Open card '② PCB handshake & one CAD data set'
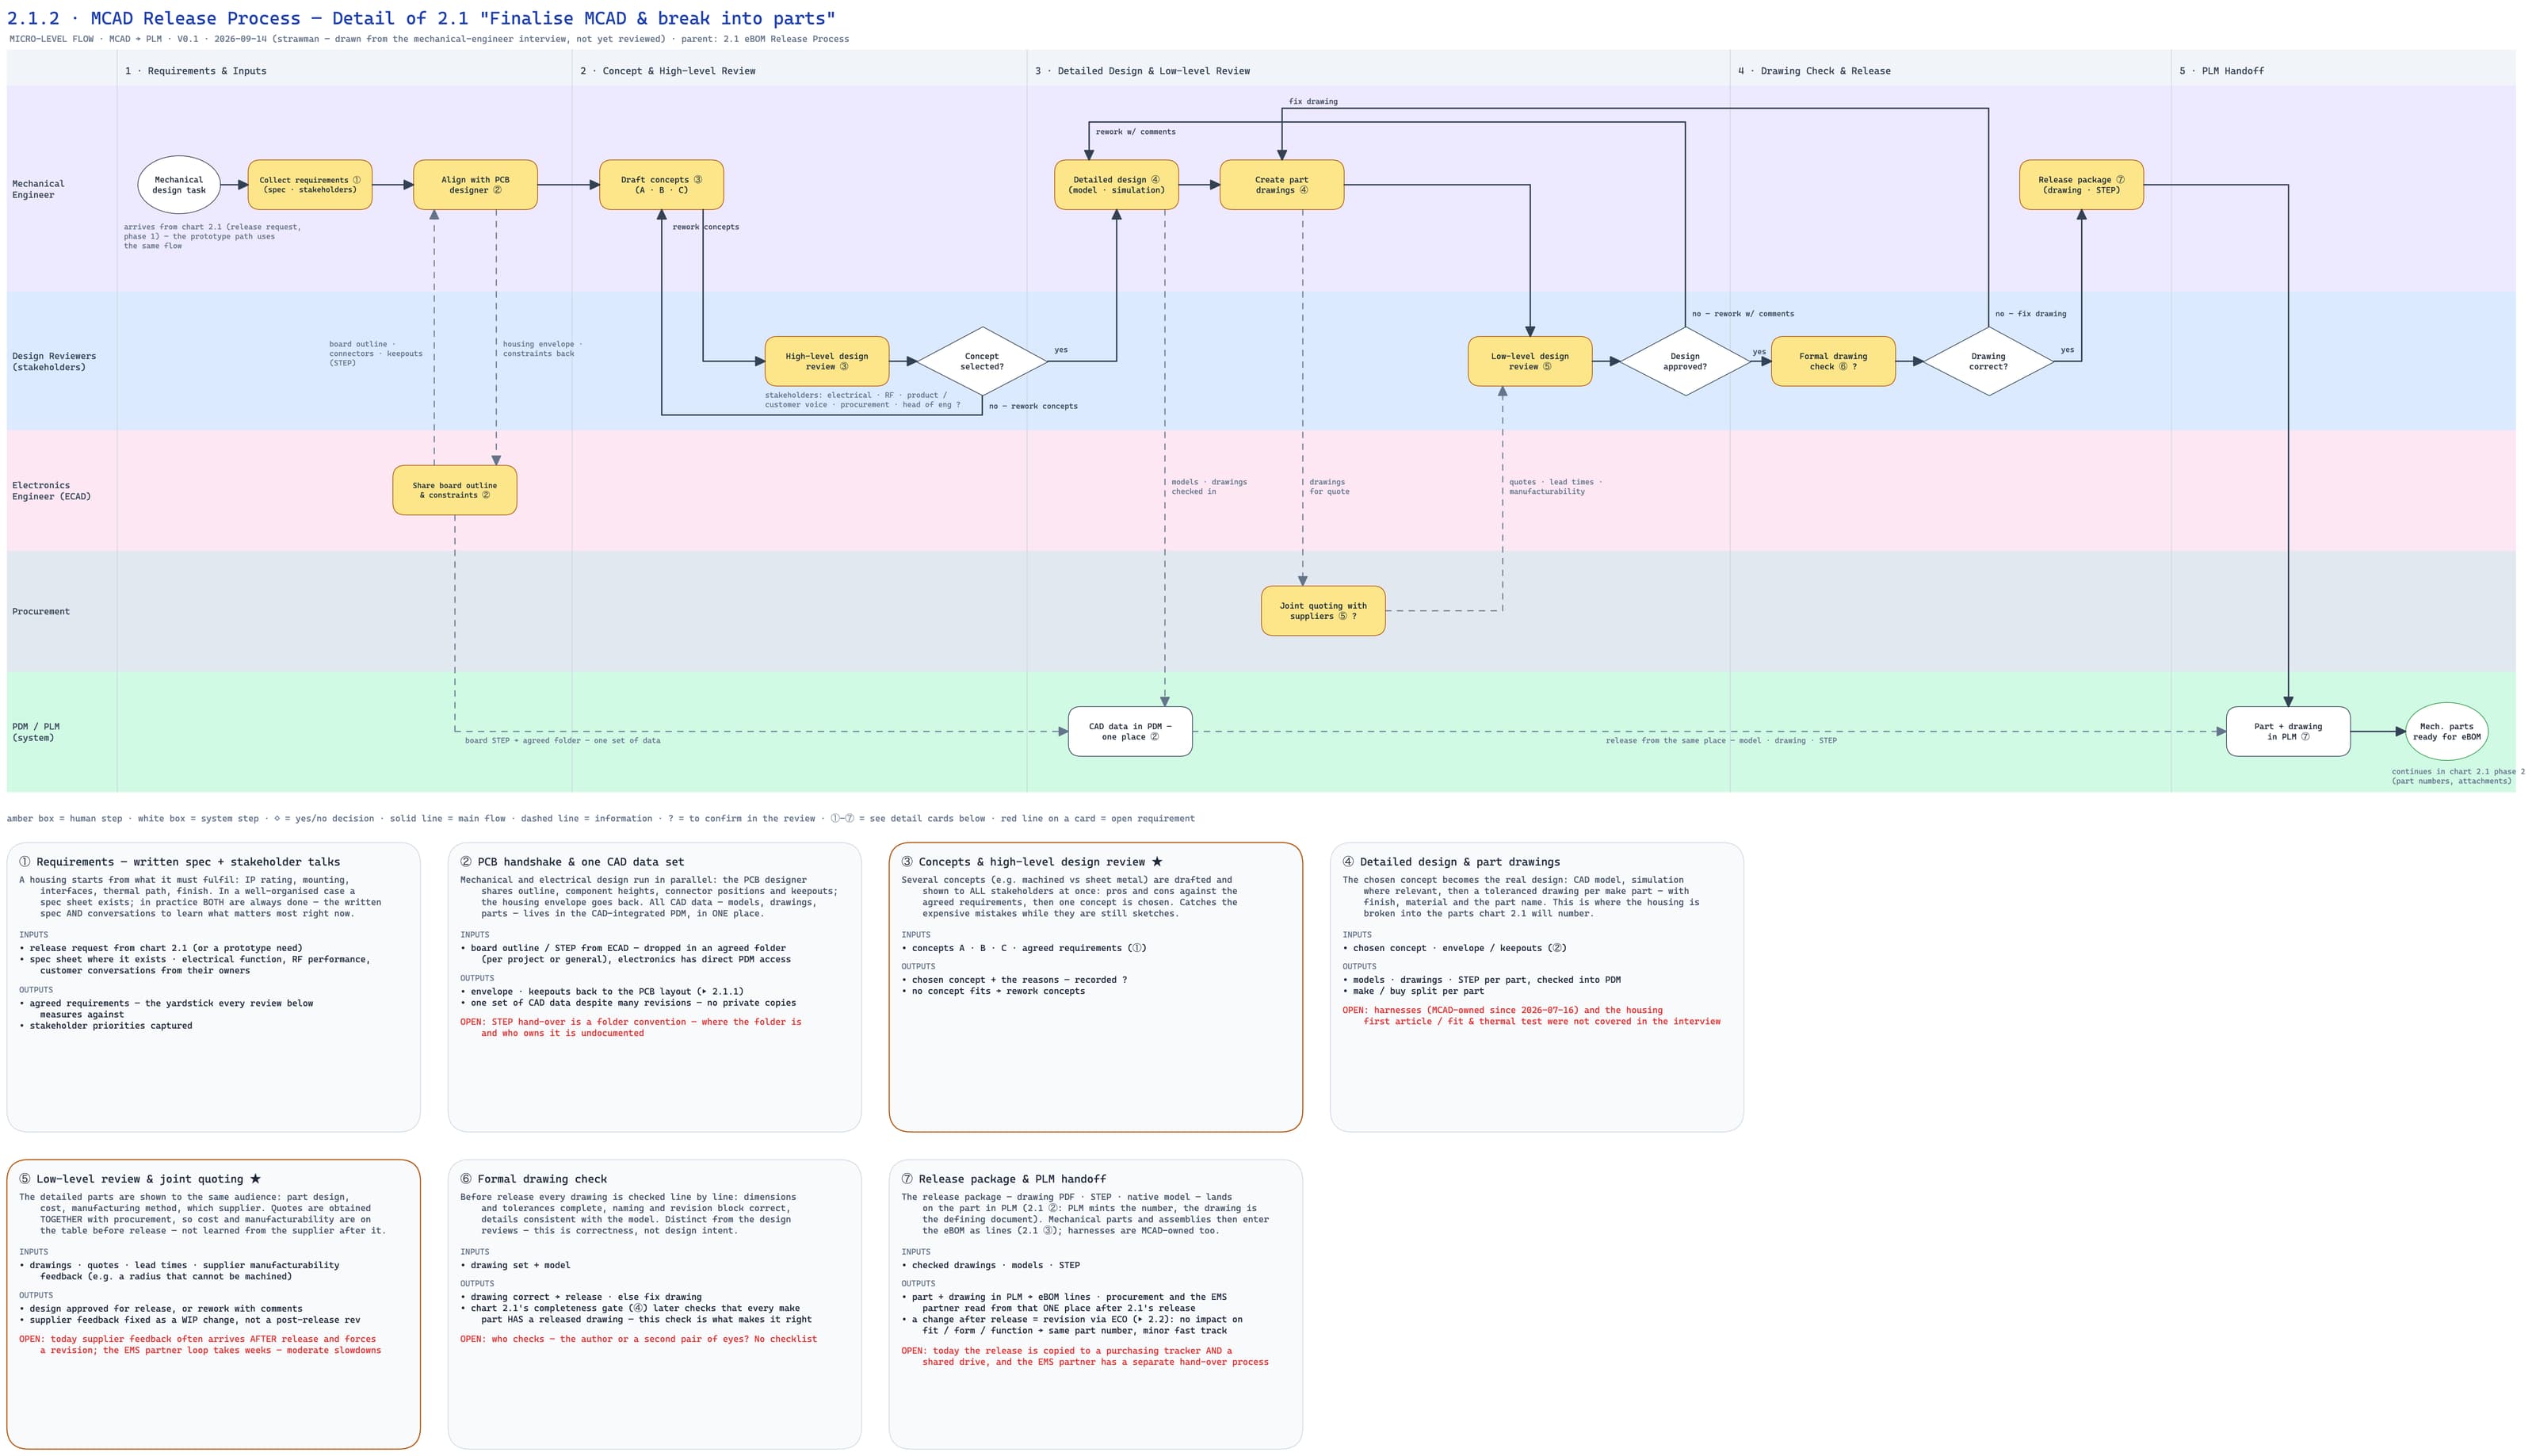The image size is (2536, 1456). (x=655, y=987)
